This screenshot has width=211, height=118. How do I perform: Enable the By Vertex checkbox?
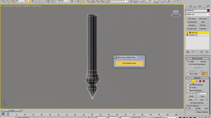[188, 88]
